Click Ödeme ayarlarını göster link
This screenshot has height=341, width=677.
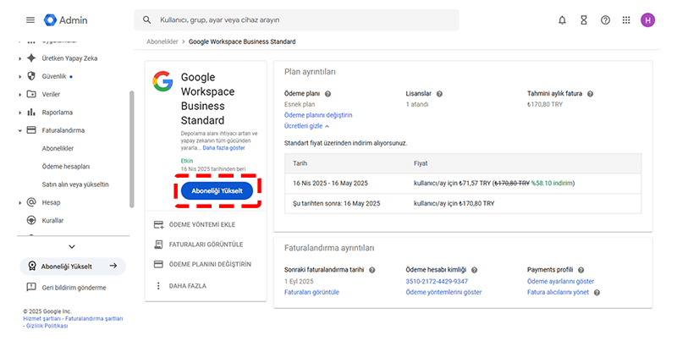(560, 282)
